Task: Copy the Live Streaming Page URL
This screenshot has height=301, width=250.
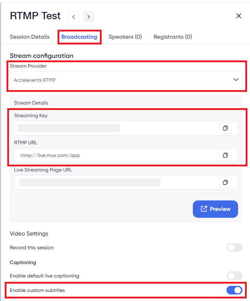Action: (x=225, y=182)
